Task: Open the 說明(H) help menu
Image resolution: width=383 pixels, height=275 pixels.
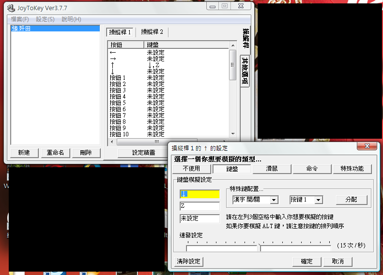Action: 71,19
